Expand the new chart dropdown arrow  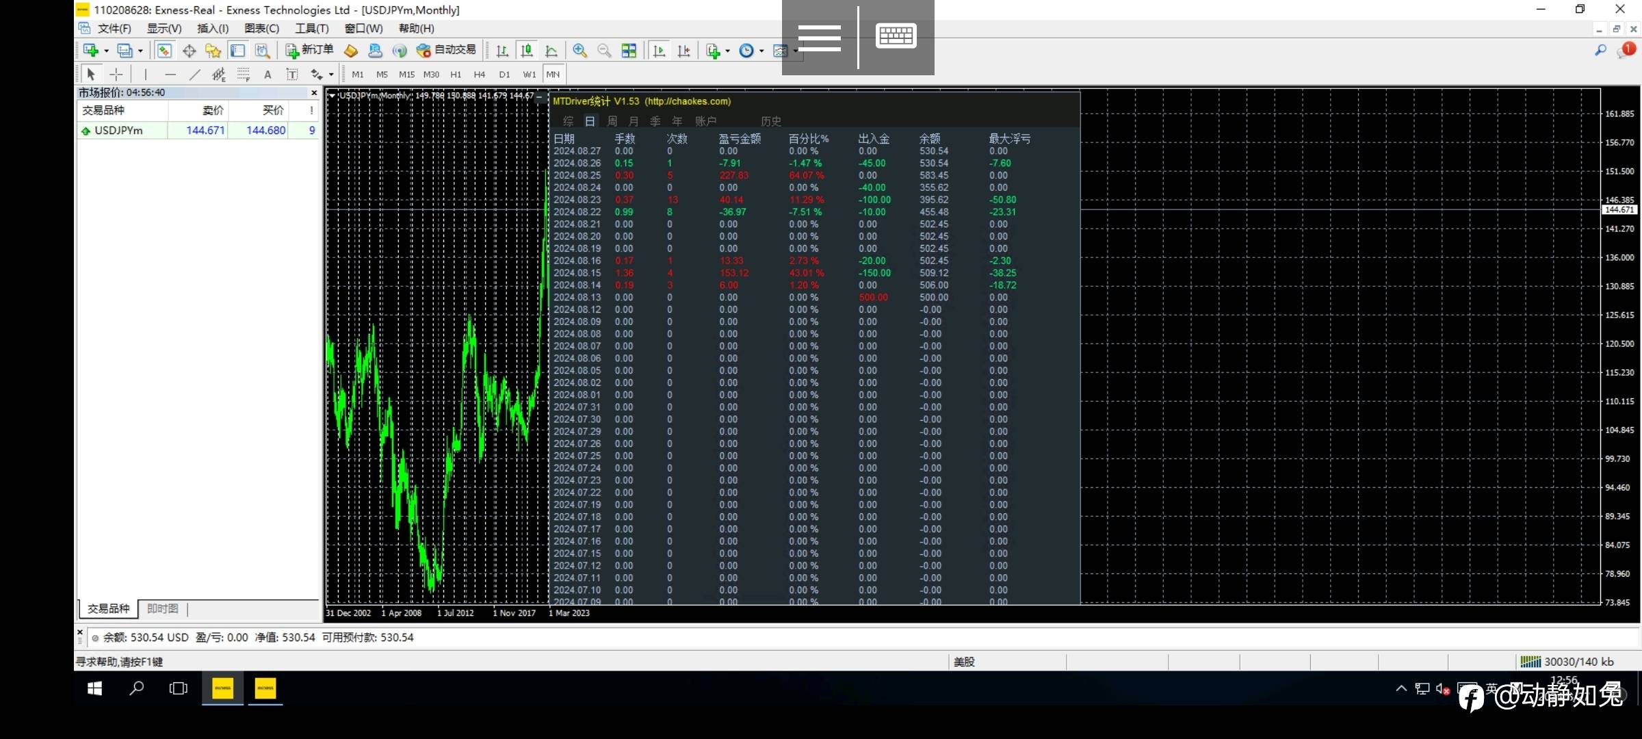106,51
